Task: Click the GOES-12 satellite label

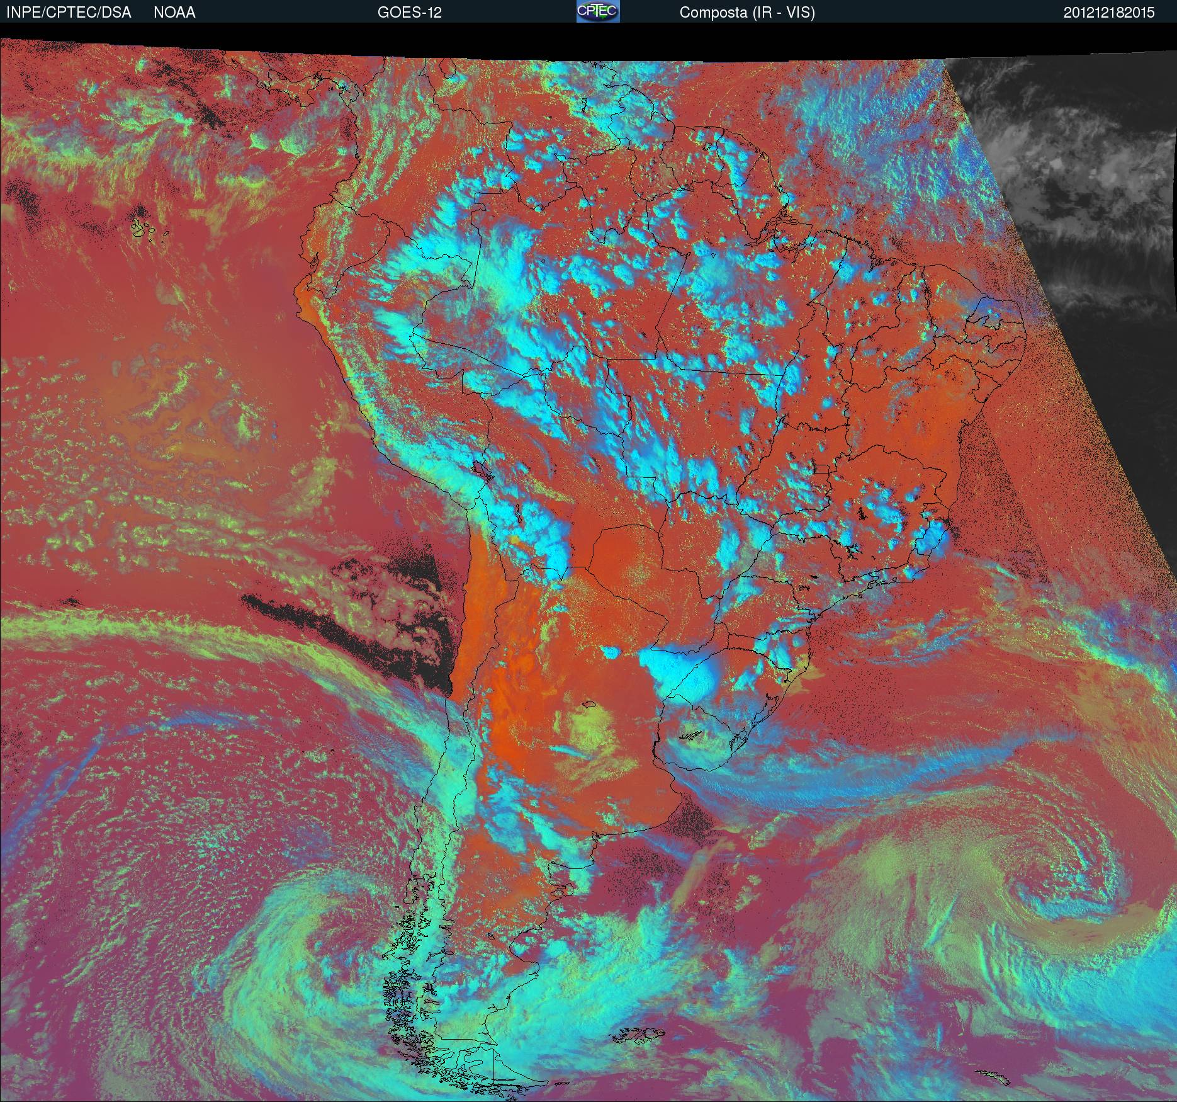Action: click(x=409, y=13)
